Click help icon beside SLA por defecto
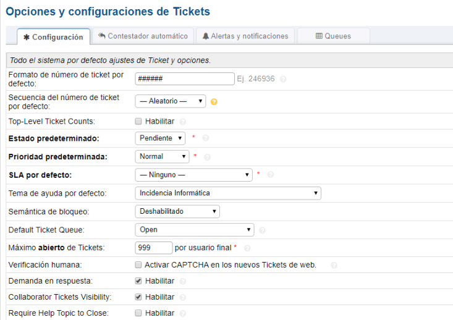Screen dimensions: 453x320 coord(271,175)
